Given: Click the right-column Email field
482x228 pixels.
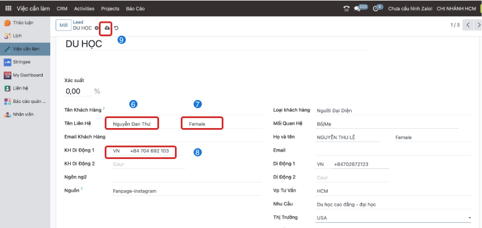Looking at the screenshot, I should 393,151.
